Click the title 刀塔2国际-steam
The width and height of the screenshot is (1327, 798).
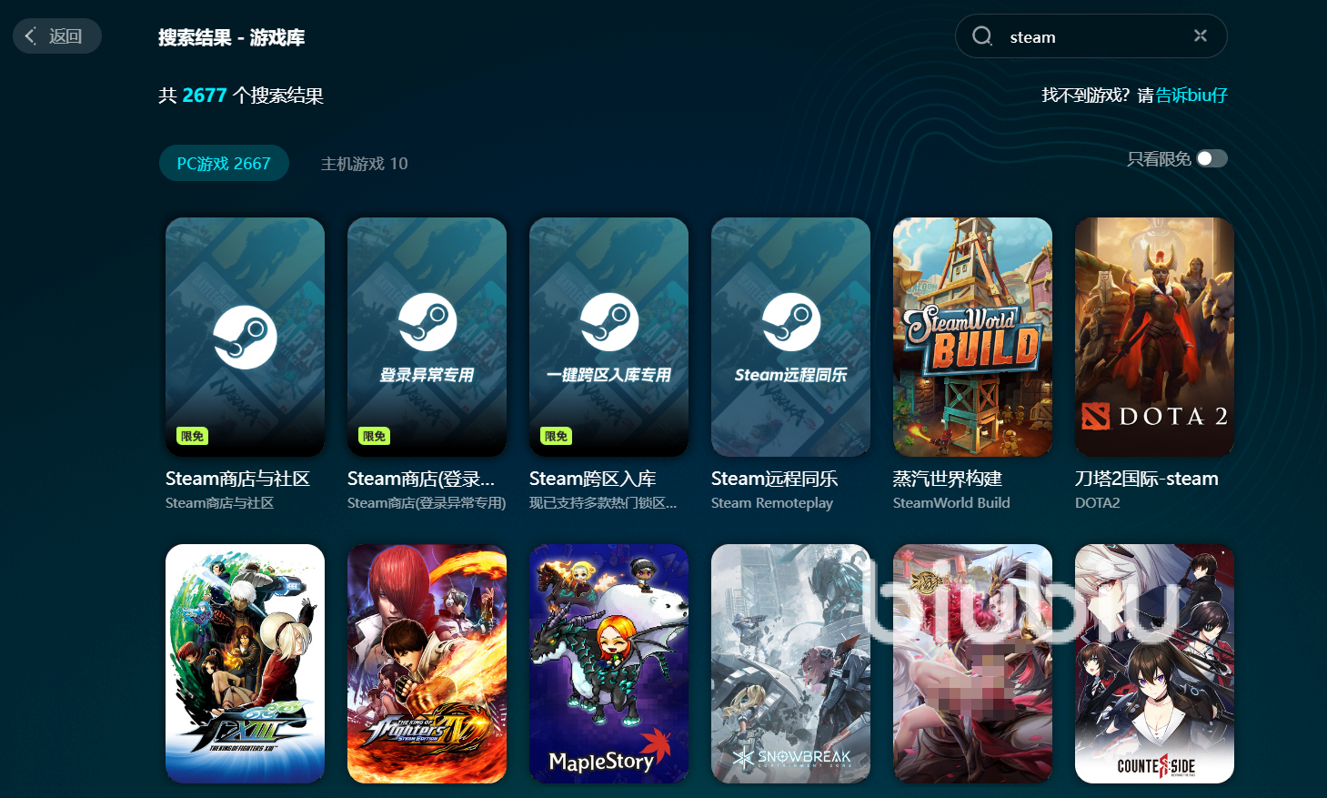(1147, 479)
